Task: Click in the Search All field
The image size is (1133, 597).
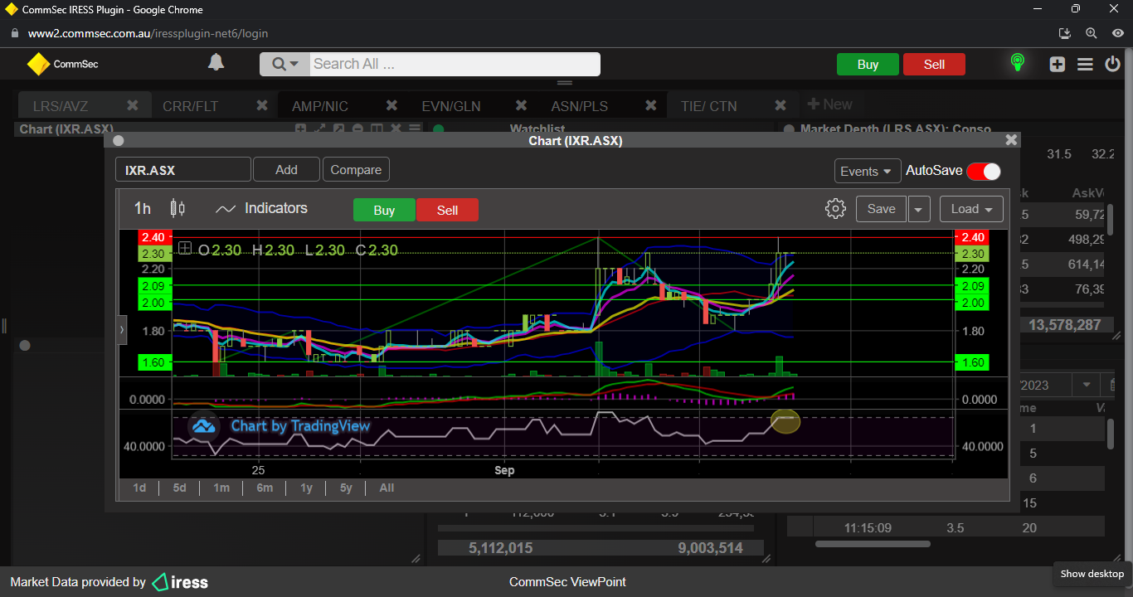Action: 455,64
